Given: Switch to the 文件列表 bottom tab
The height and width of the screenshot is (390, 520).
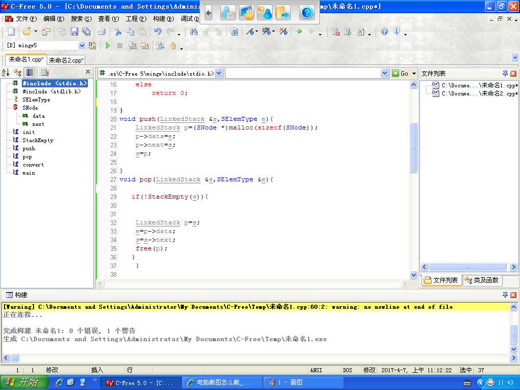Looking at the screenshot, I should (x=441, y=280).
